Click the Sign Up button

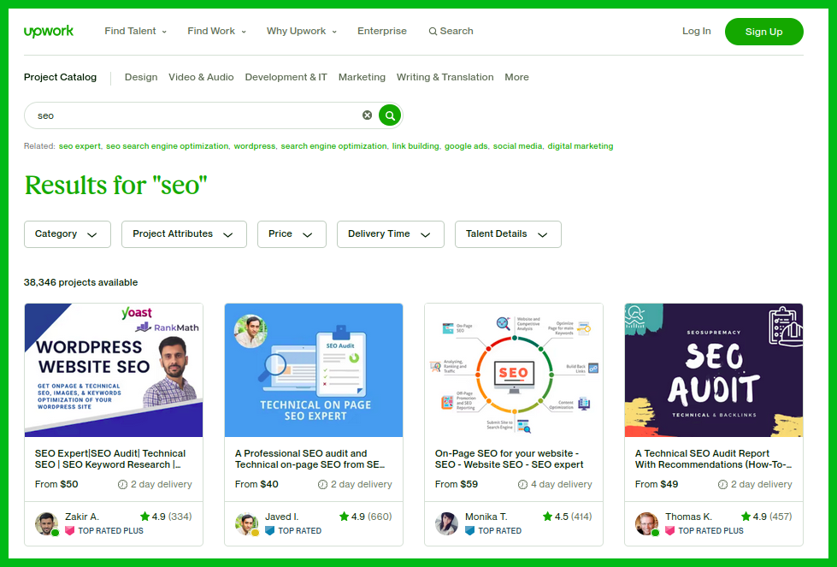click(763, 32)
